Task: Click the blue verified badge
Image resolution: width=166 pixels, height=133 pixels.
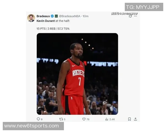Action: [x=52, y=16]
